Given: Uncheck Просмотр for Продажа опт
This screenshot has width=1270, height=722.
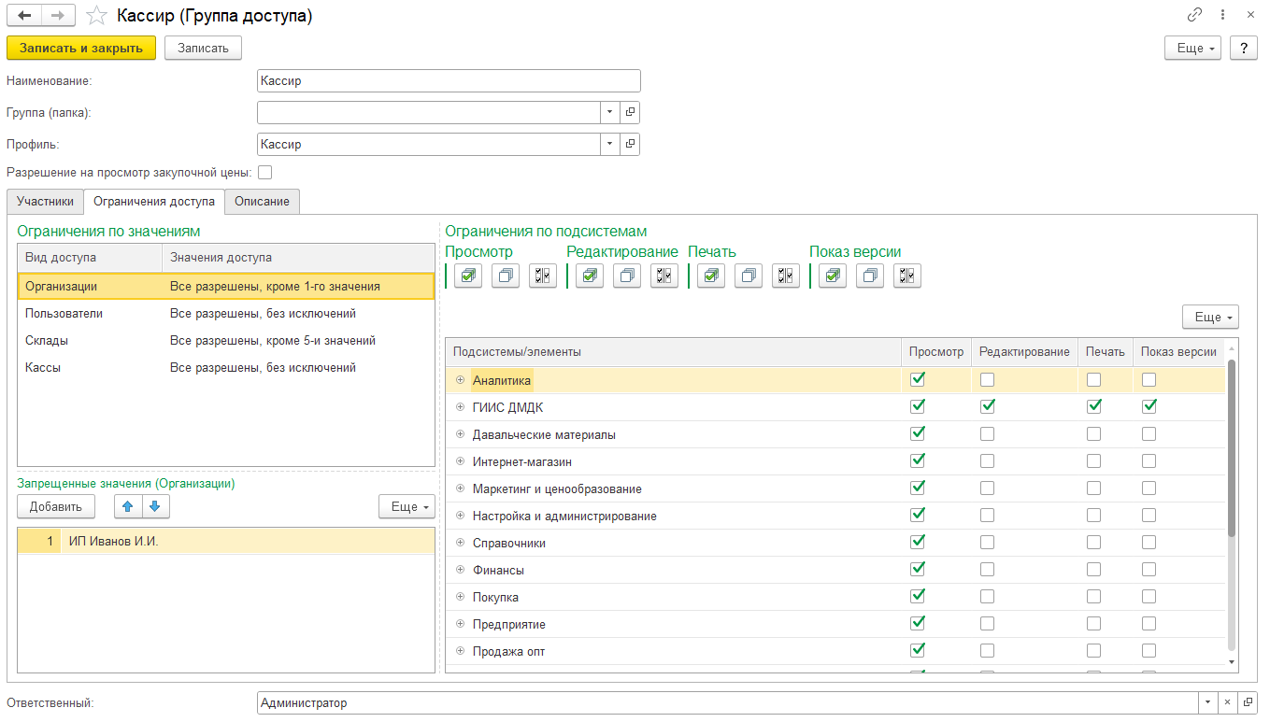Looking at the screenshot, I should 918,650.
